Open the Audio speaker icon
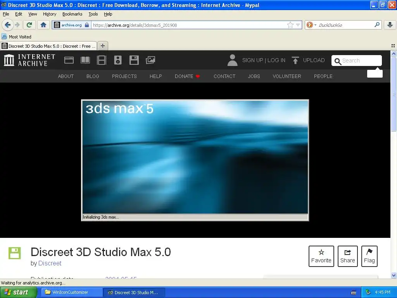This screenshot has height=298, width=397. click(x=118, y=60)
